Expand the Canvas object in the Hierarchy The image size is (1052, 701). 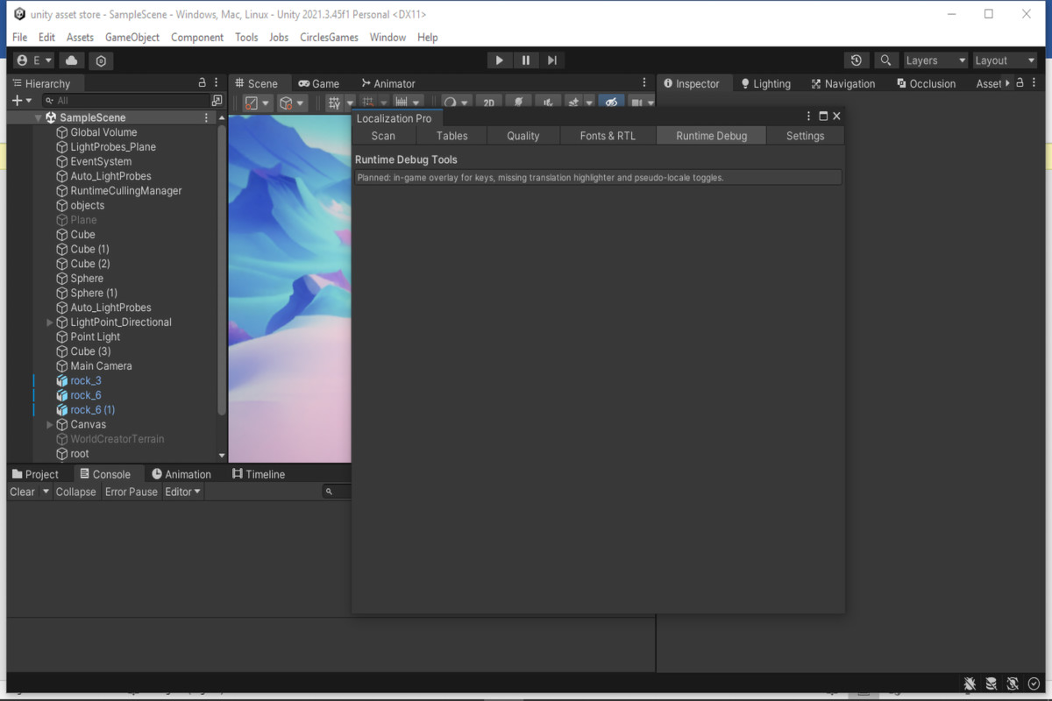pos(50,424)
